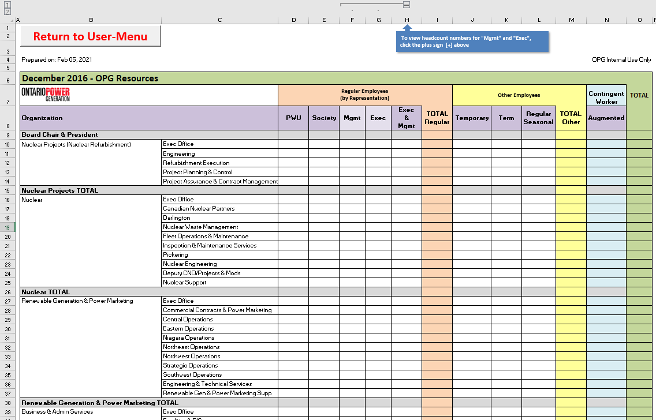The height and width of the screenshot is (420, 656).
Task: Select 'Inspection & Maintenance Services' cell
Action: (219, 245)
